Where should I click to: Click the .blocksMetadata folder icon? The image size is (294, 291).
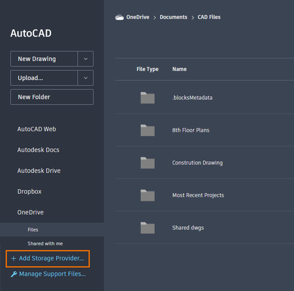click(148, 98)
